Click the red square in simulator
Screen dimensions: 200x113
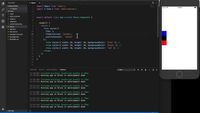[164, 43]
